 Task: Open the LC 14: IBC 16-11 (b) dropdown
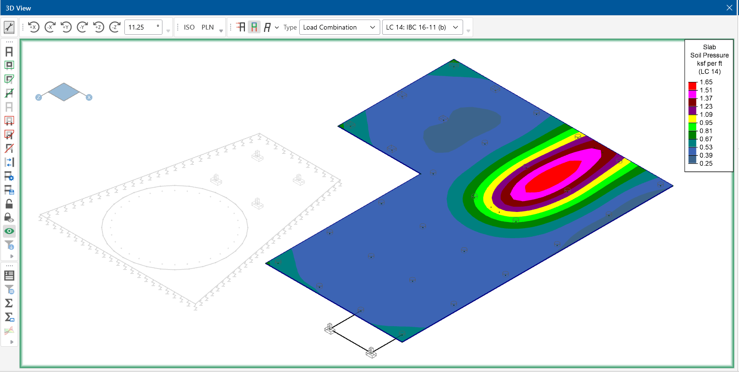point(422,27)
